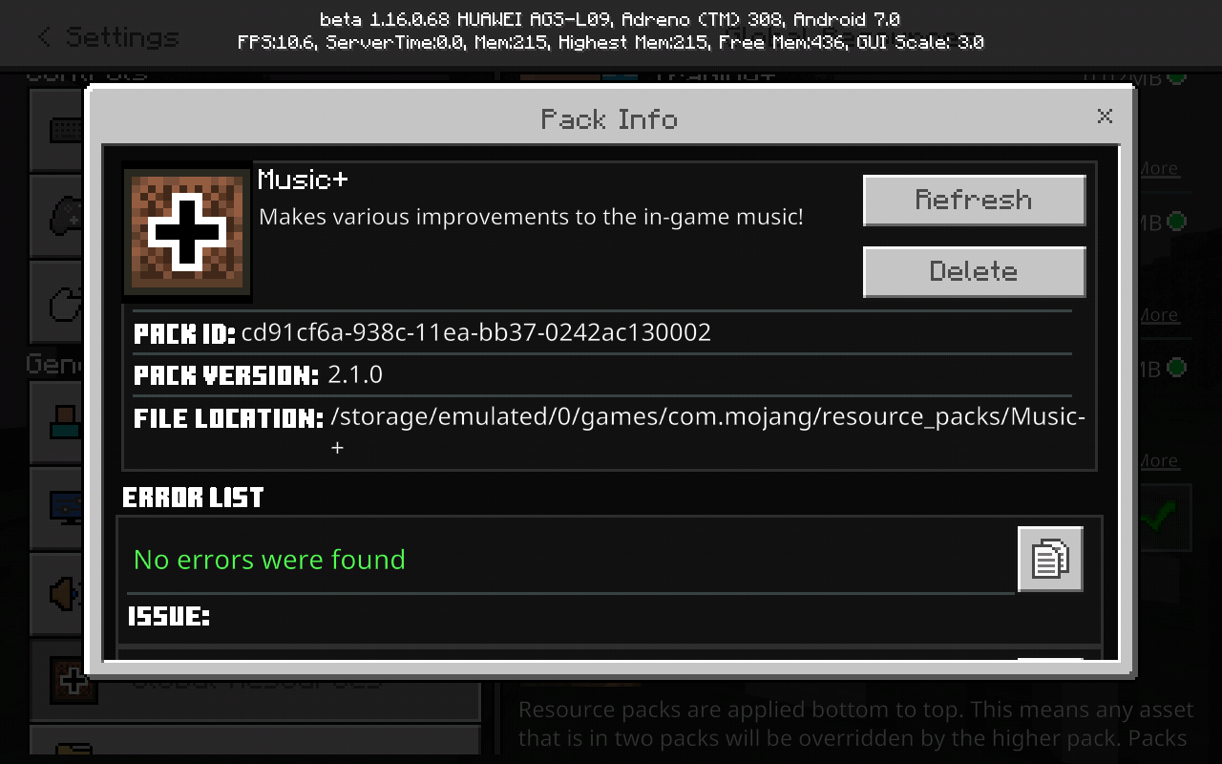This screenshot has height=764, width=1222.
Task: Click the Pack ID value text
Action: [x=475, y=332]
